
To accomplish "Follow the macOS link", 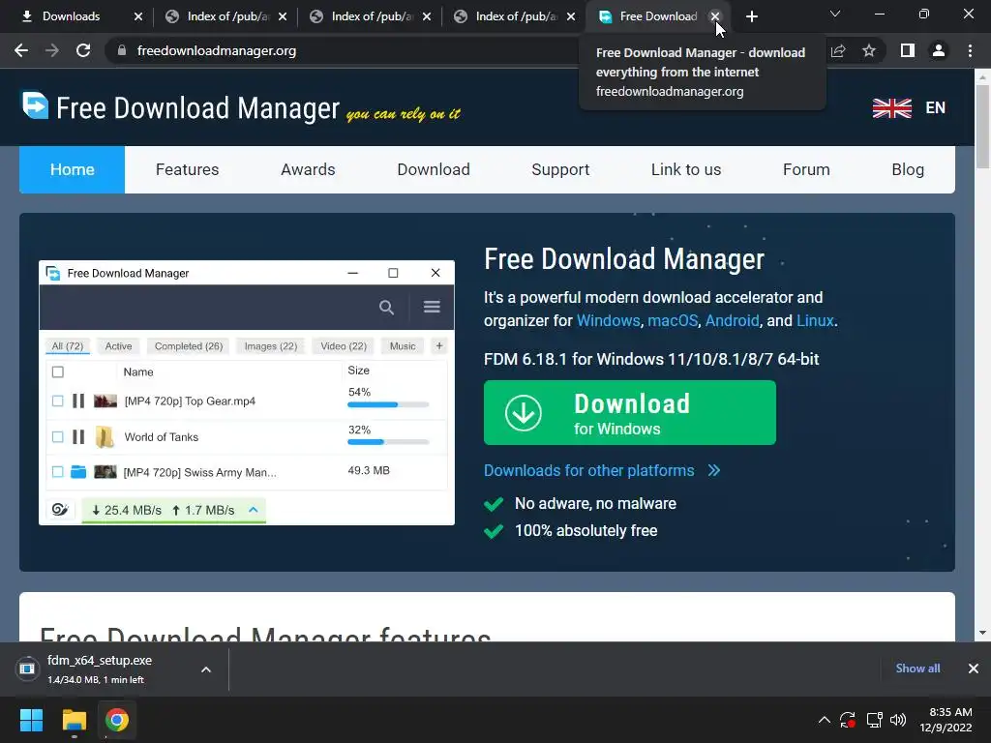I will pyautogui.click(x=673, y=321).
